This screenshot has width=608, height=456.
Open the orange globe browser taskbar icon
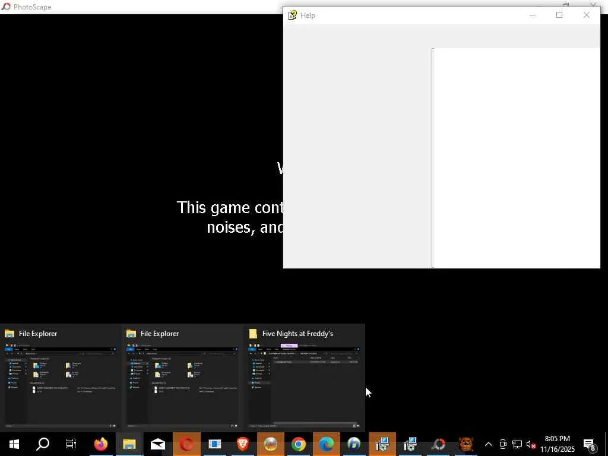[x=271, y=444]
